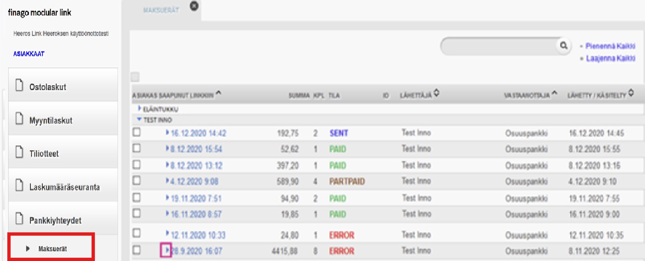Expand batch 28.9.2020 16:07 triangle
The height and width of the screenshot is (261, 645).
[168, 250]
